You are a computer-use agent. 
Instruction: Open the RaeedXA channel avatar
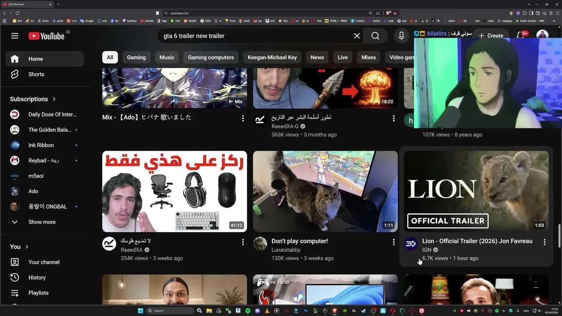(x=109, y=244)
